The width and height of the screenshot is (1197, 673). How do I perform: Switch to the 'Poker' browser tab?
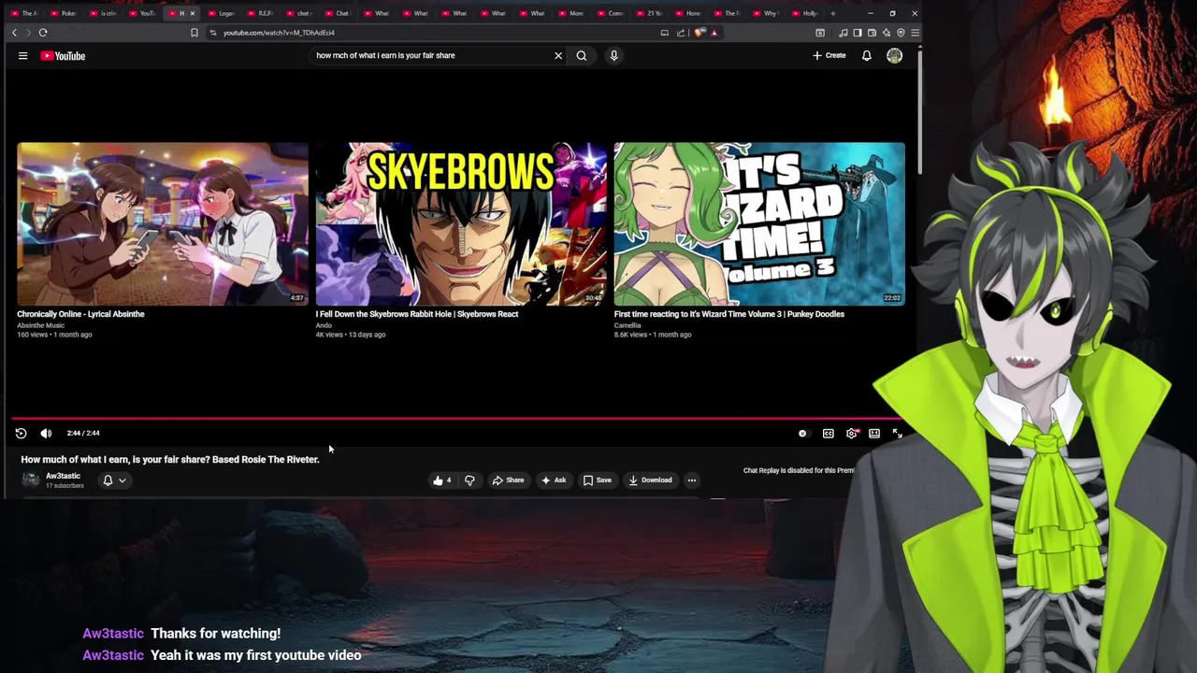[x=64, y=13]
